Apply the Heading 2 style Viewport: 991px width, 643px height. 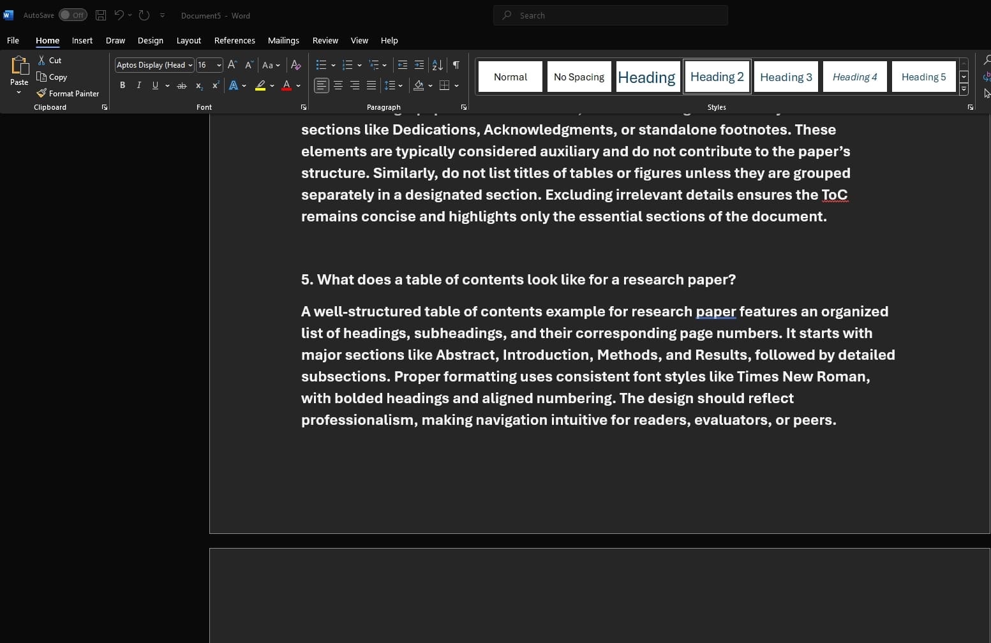click(717, 77)
